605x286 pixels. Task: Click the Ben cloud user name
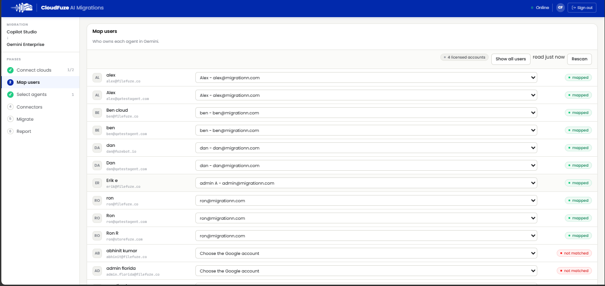tap(117, 110)
